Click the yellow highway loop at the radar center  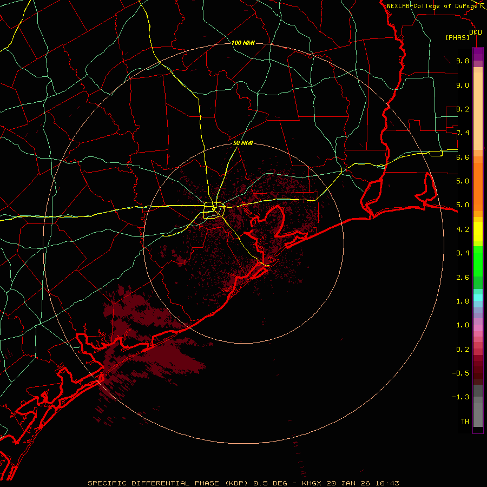click(214, 210)
